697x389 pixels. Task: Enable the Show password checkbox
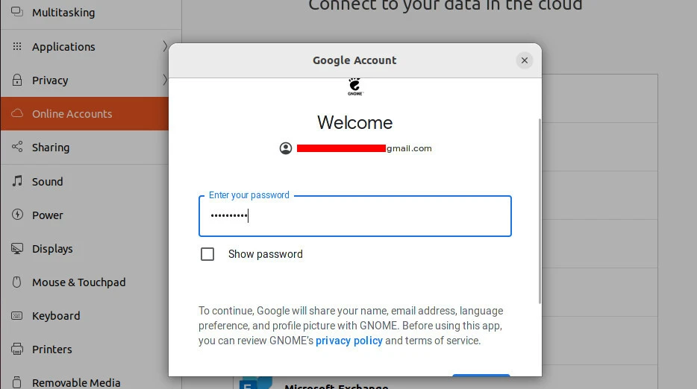[207, 254]
